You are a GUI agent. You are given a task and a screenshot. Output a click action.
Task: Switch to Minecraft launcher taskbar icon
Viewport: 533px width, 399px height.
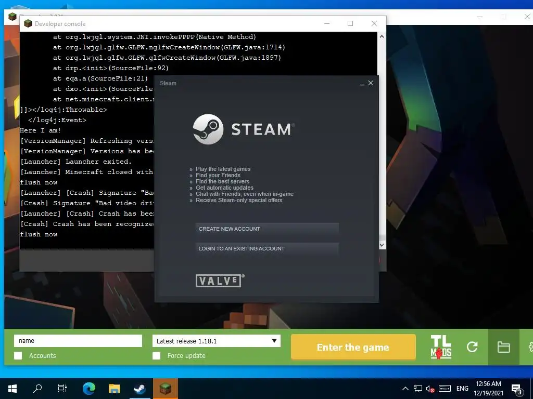pyautogui.click(x=165, y=389)
